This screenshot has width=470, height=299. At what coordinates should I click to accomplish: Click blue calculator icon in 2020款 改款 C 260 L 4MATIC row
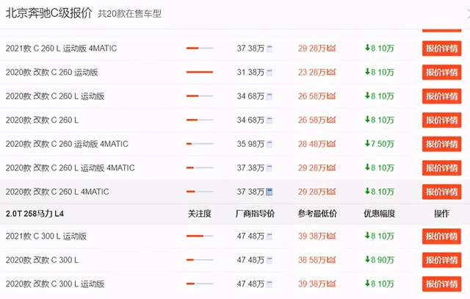click(x=270, y=192)
